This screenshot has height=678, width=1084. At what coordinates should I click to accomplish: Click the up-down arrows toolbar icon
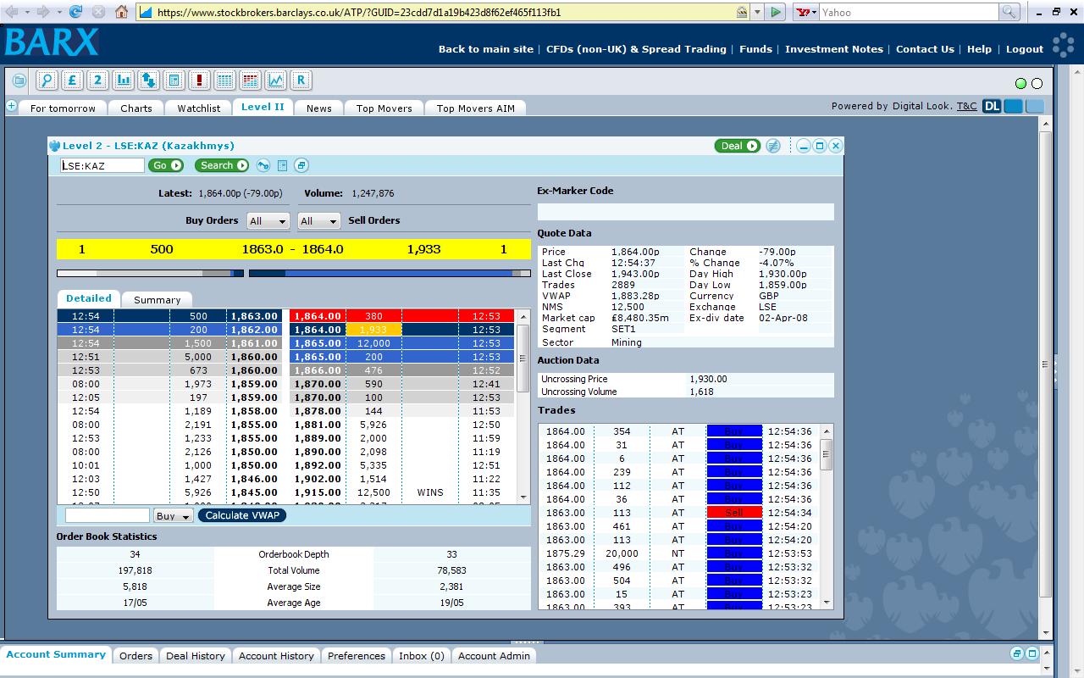(x=148, y=81)
